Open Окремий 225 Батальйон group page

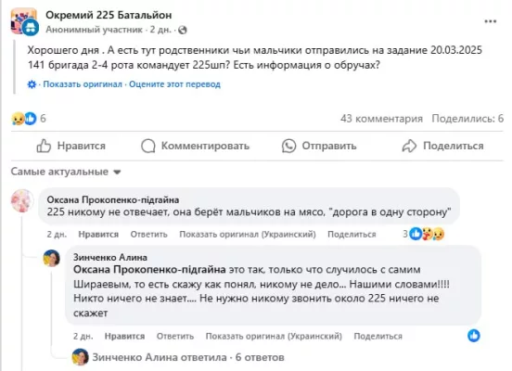pyautogui.click(x=109, y=15)
